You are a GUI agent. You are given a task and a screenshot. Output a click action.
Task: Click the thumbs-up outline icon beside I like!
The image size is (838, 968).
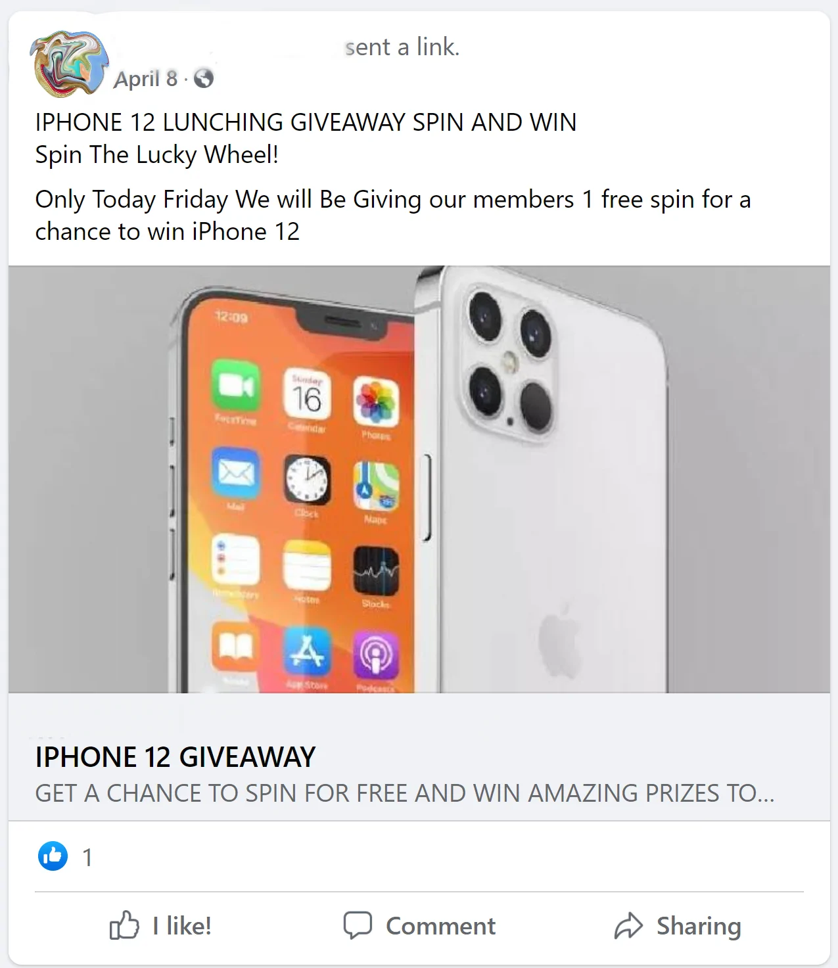tap(124, 925)
